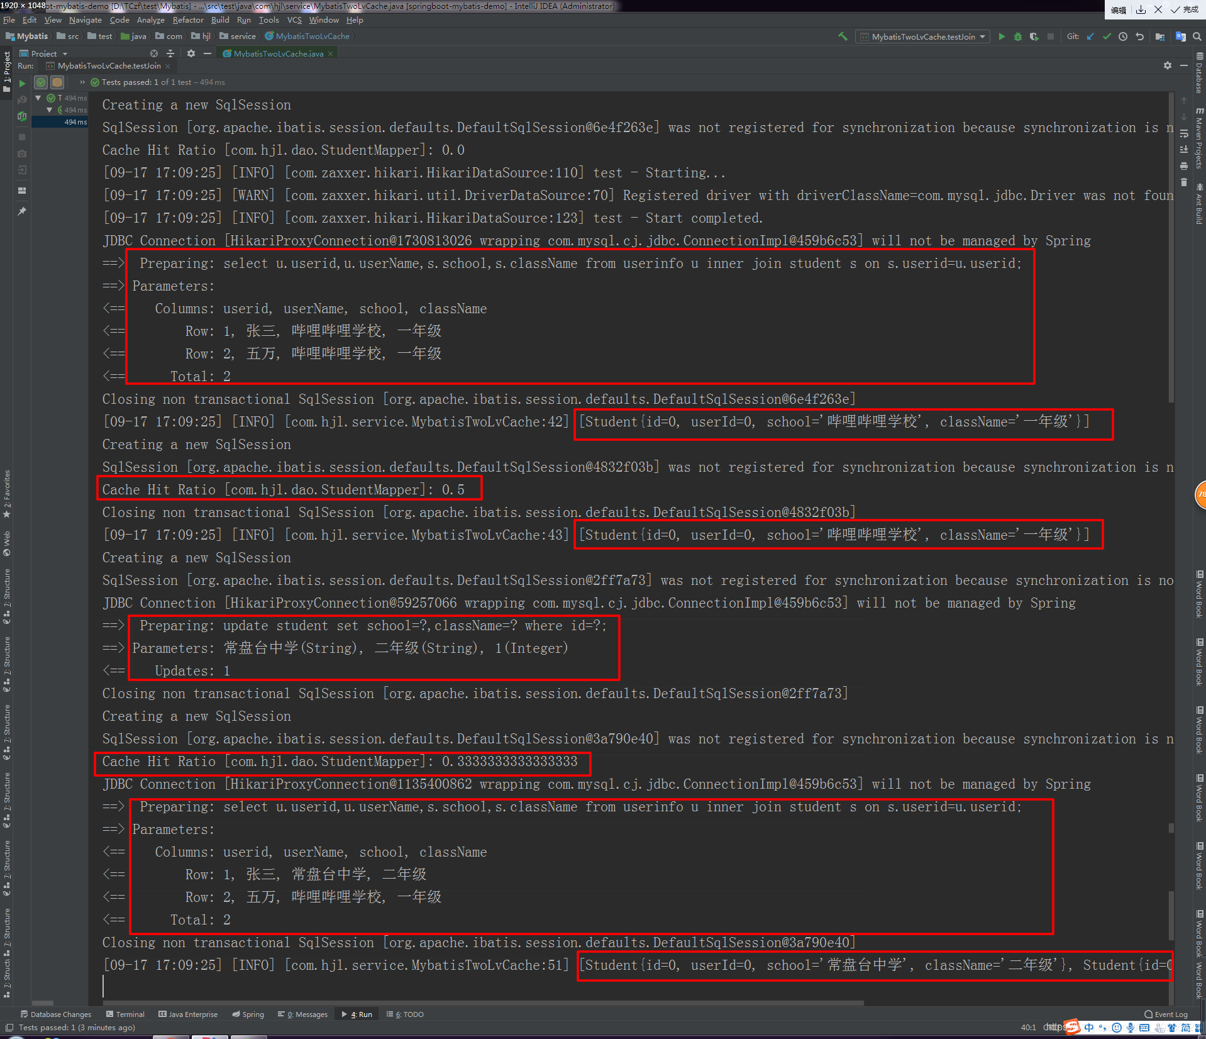Click the console vertical scrollbar
1206x1039 pixels.
point(1171,248)
